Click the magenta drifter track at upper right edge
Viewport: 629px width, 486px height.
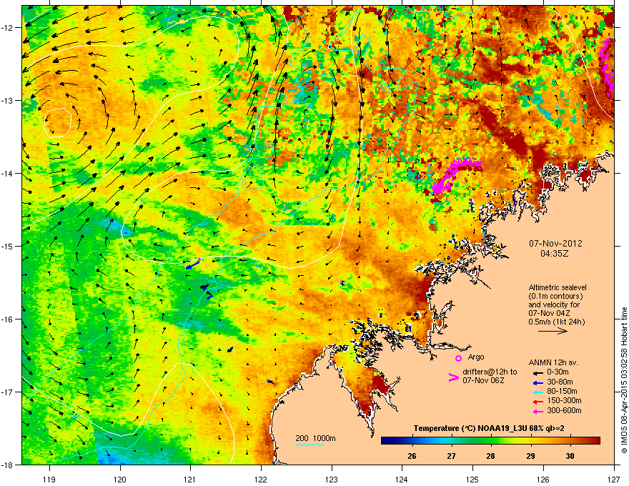pos(608,66)
